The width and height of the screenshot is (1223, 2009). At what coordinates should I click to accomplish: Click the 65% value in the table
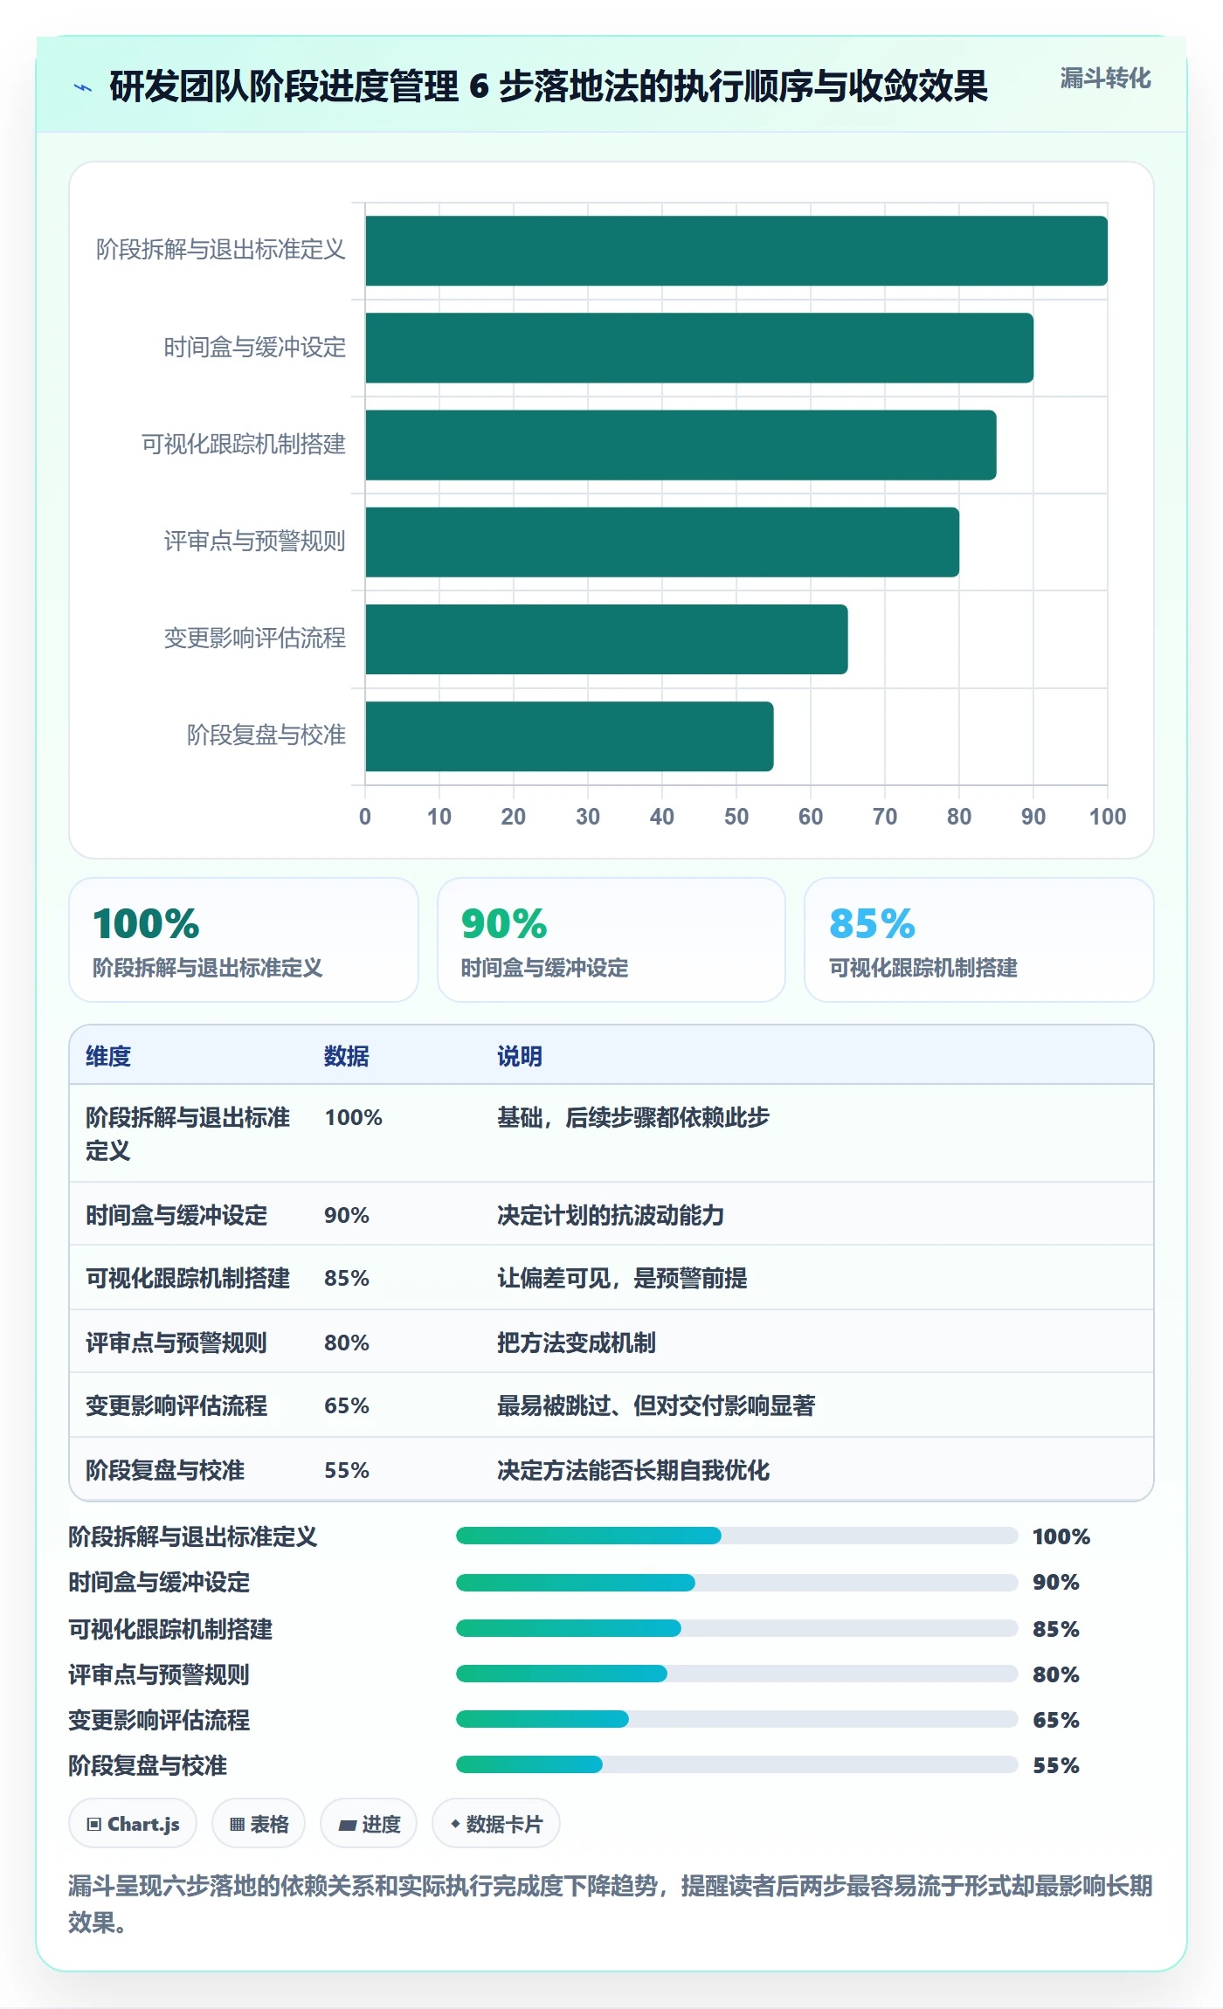click(x=347, y=1405)
